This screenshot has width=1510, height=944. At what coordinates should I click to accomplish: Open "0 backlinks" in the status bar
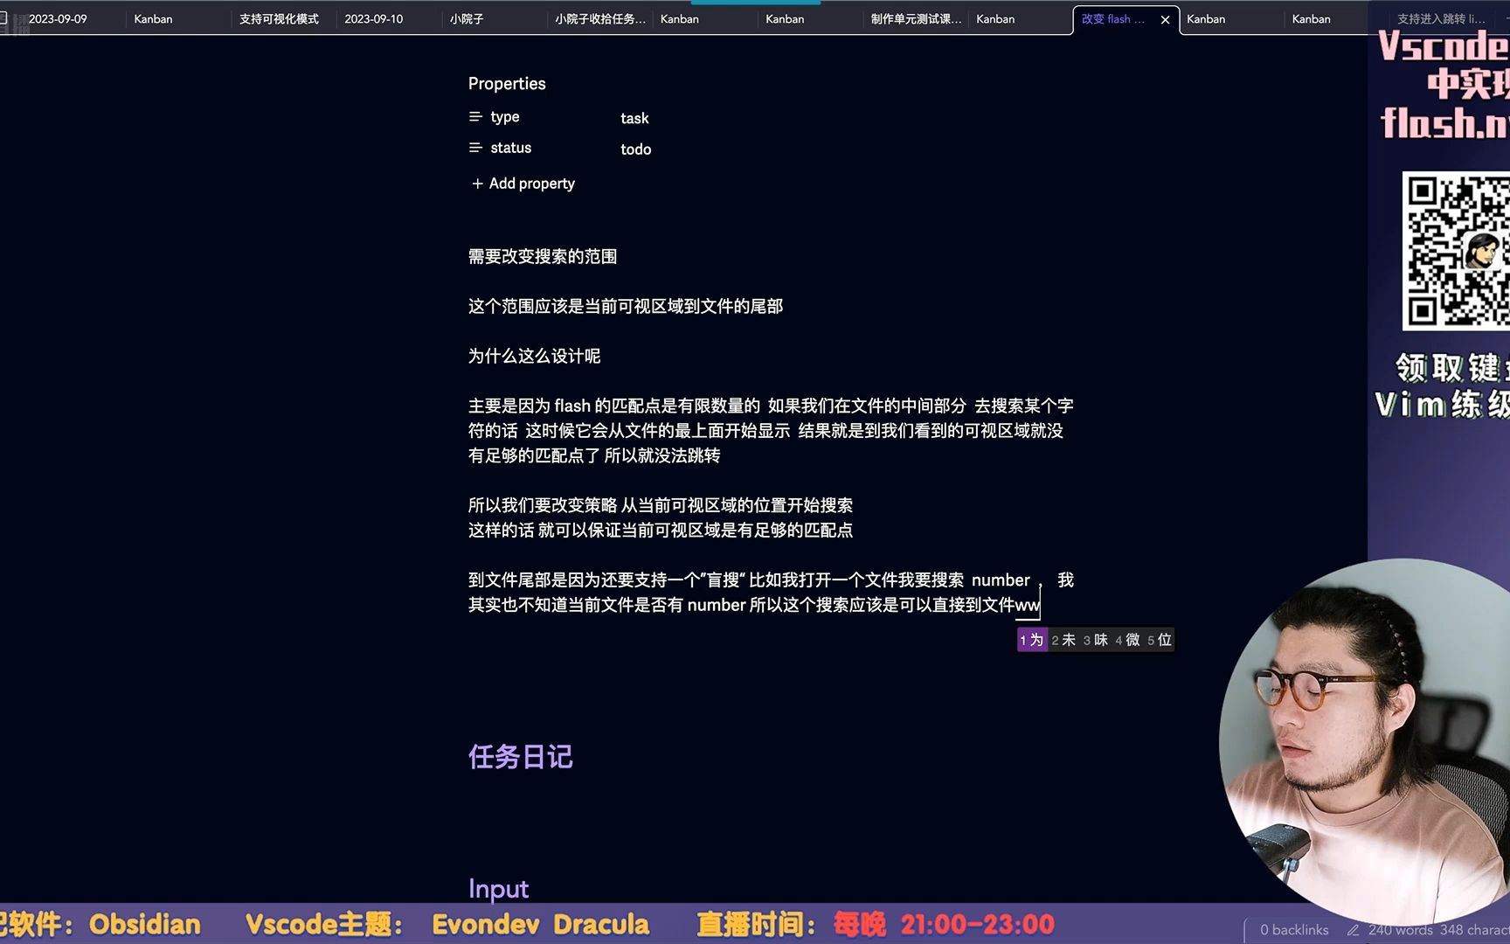1293,929
